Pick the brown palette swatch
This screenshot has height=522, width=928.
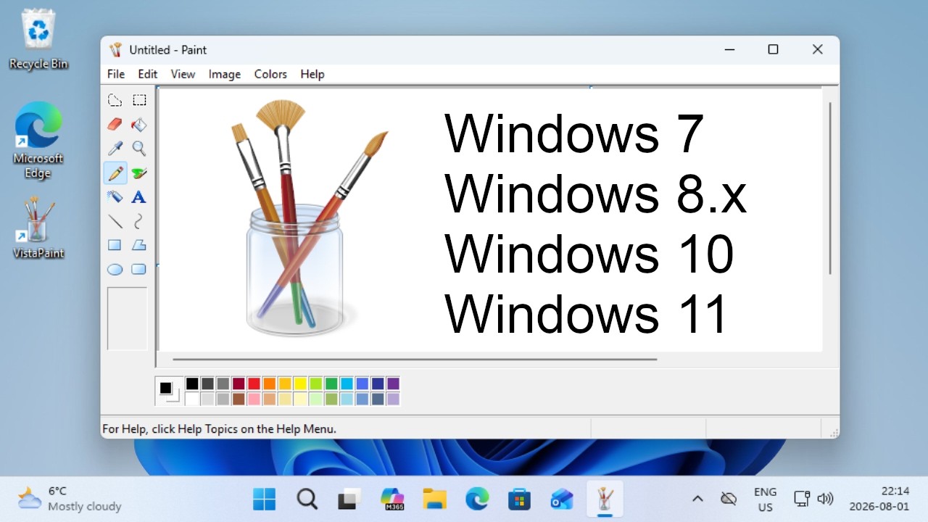tap(239, 399)
